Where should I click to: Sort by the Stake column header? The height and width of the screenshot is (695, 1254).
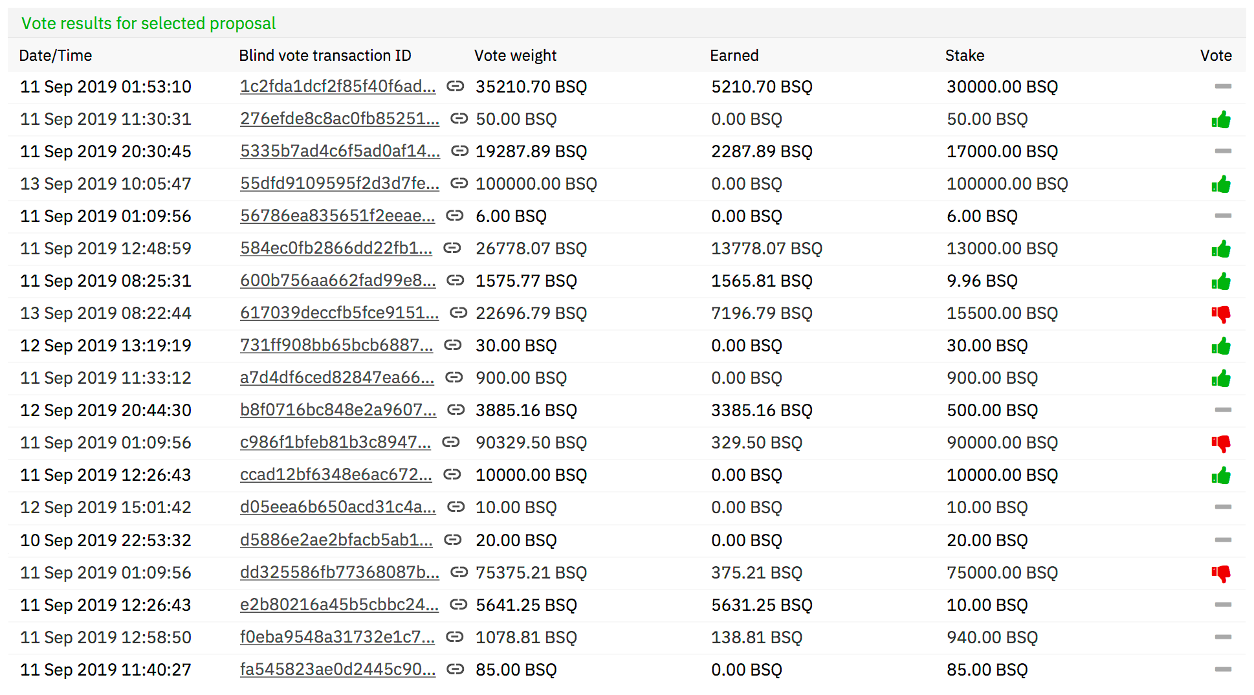pos(964,56)
